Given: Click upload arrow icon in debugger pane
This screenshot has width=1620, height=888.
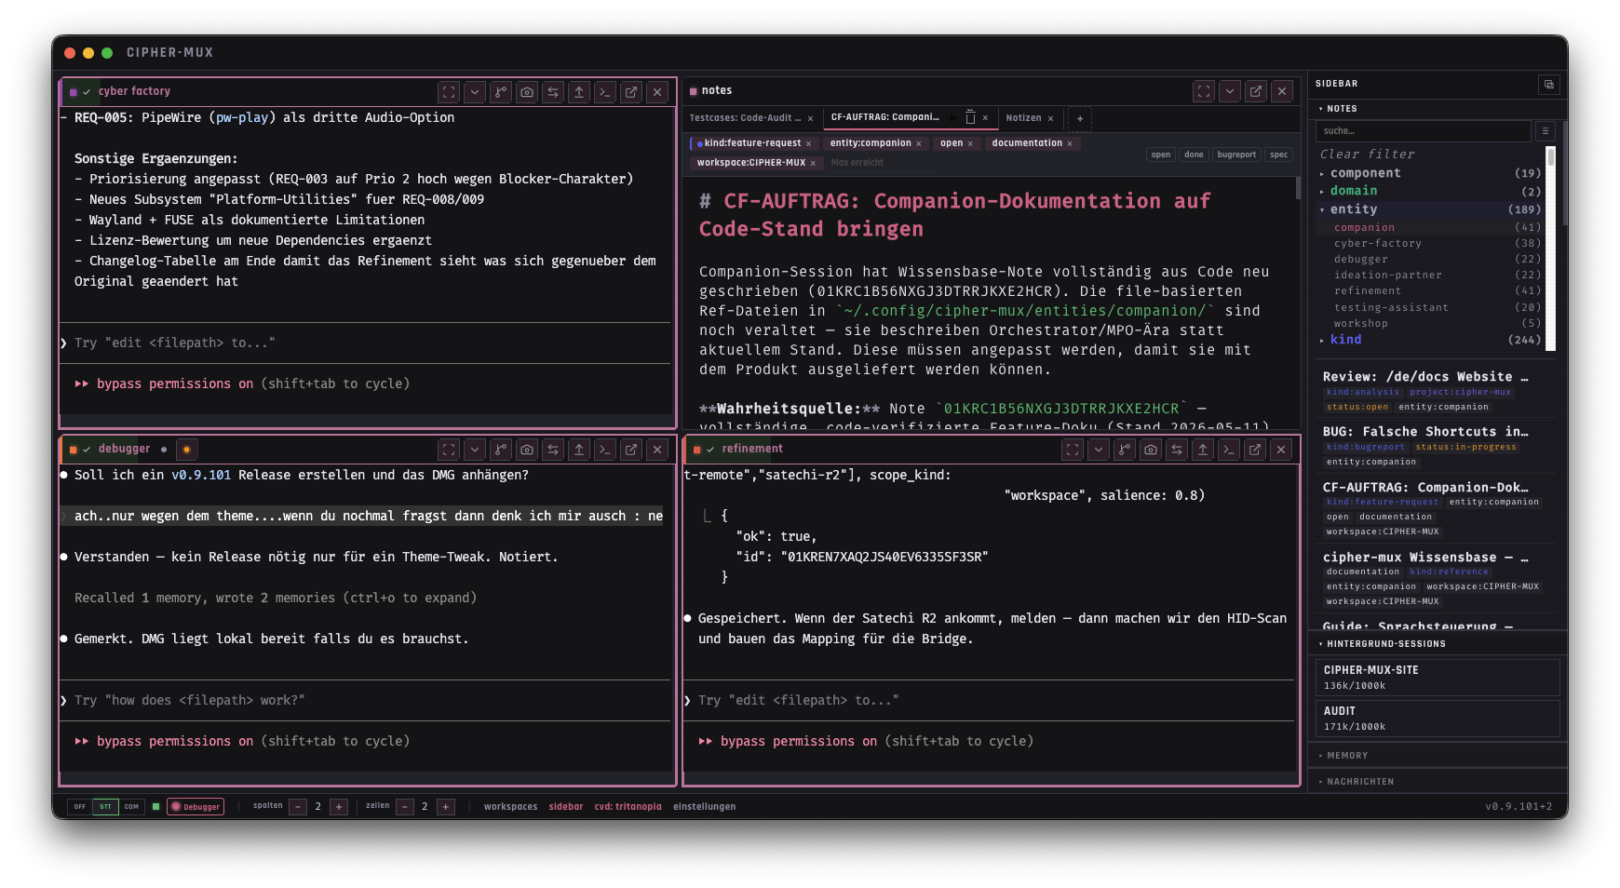Looking at the screenshot, I should pyautogui.click(x=579, y=450).
